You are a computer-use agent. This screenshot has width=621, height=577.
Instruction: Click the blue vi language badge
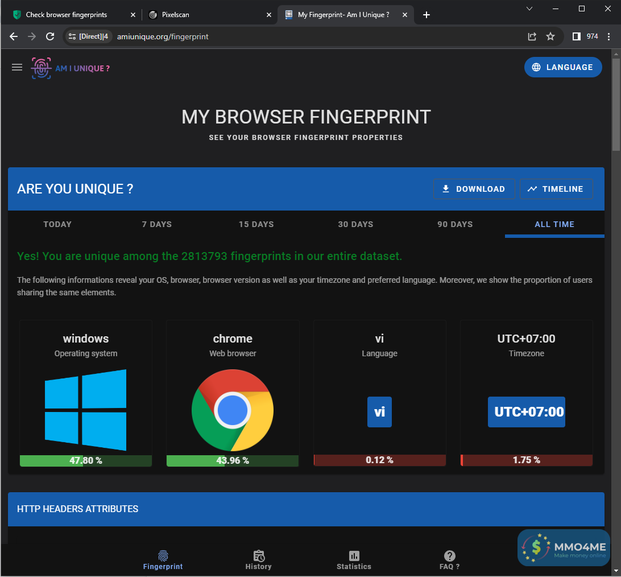pos(379,412)
